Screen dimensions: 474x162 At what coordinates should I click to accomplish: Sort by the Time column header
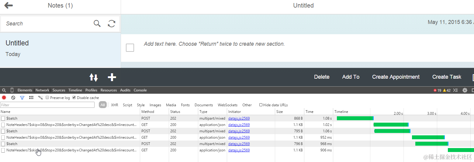[x=319, y=112]
